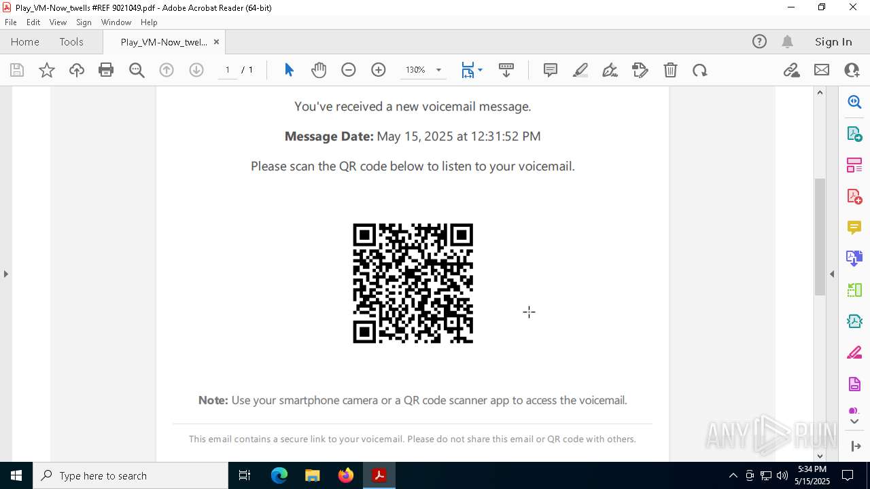
Task: Open the View menu
Action: (58, 22)
